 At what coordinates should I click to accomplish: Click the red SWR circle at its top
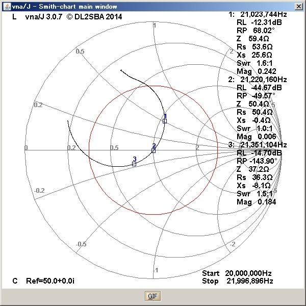point(154,86)
